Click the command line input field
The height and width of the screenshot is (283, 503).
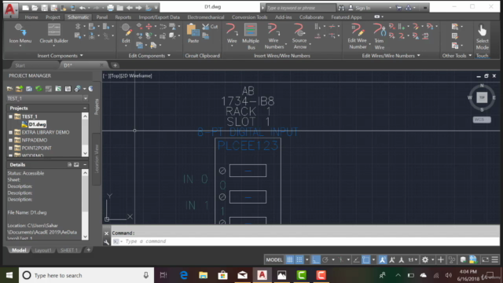coord(305,241)
